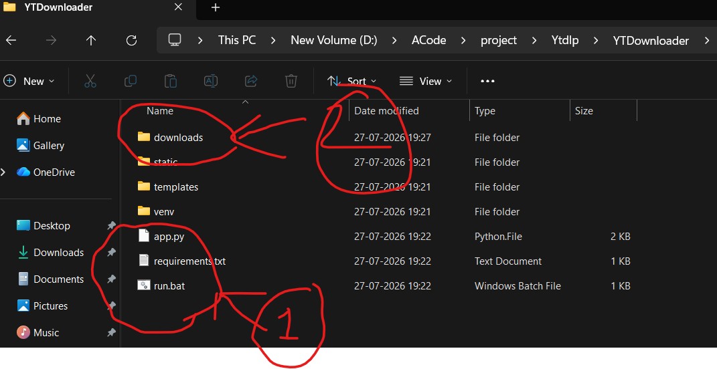Refresh the current folder view

131,40
